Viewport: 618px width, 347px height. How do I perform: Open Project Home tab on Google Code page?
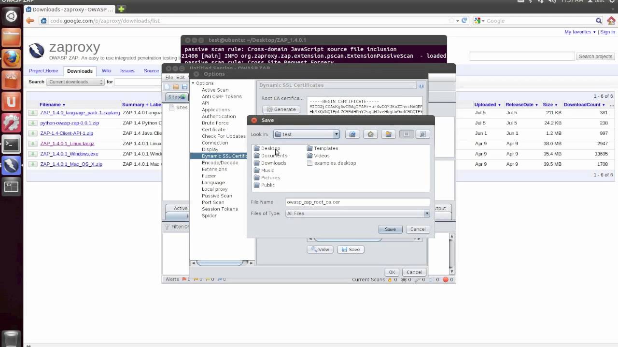point(43,71)
